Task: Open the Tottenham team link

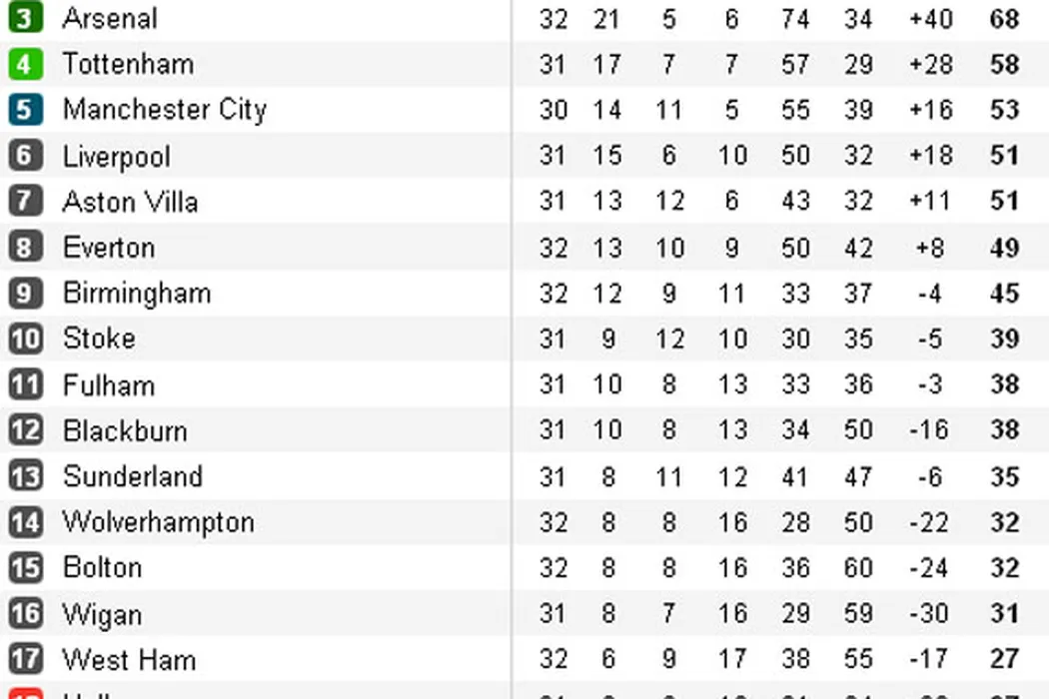Action: tap(128, 64)
